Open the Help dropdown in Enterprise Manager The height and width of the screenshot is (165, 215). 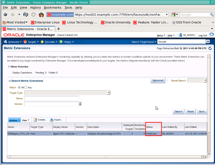tap(171, 35)
